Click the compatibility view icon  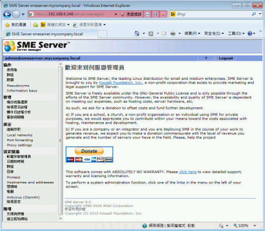tap(147, 14)
